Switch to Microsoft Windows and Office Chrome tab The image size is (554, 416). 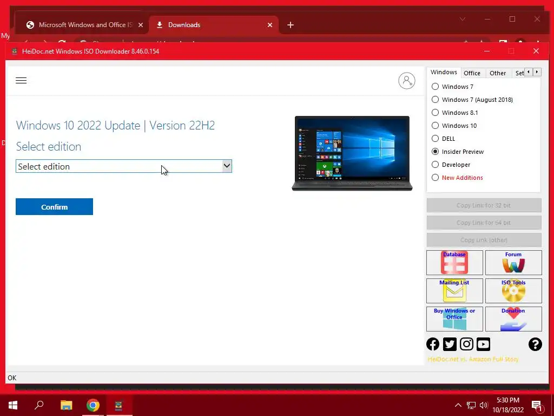81,25
